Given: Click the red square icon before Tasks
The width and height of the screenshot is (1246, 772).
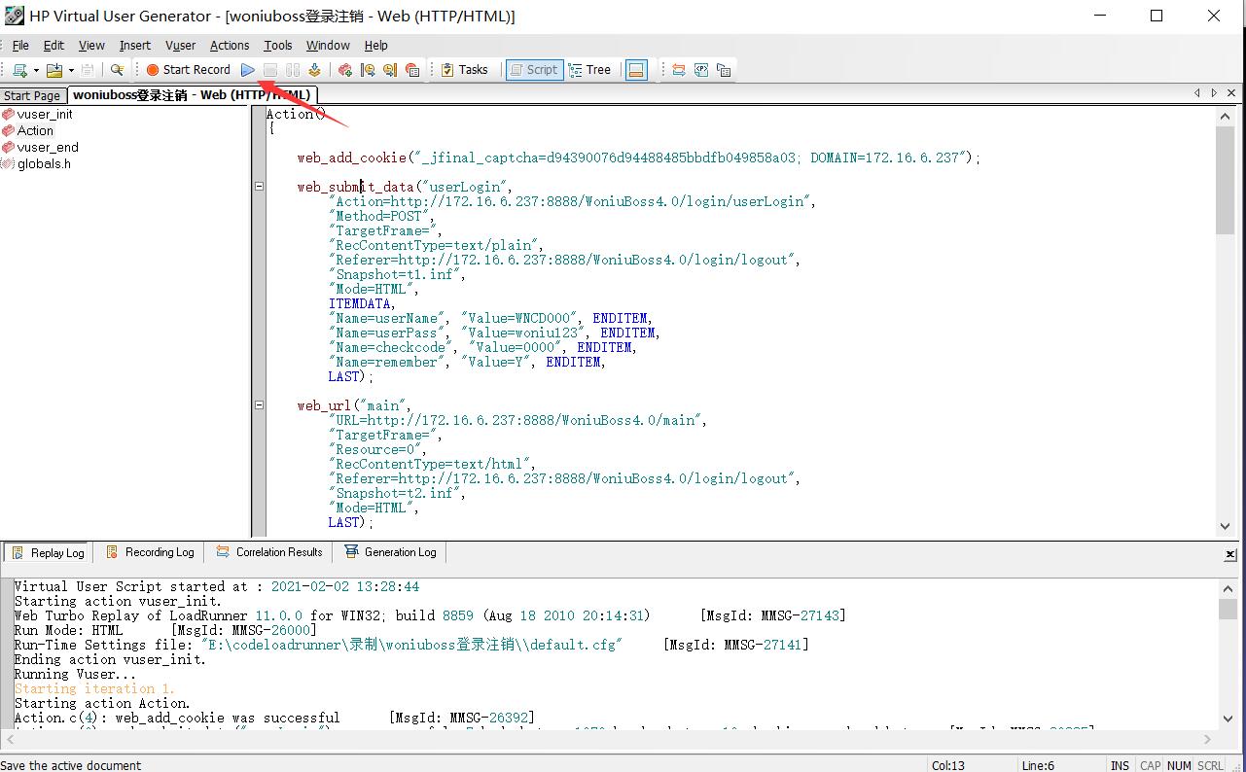Looking at the screenshot, I should point(412,70).
